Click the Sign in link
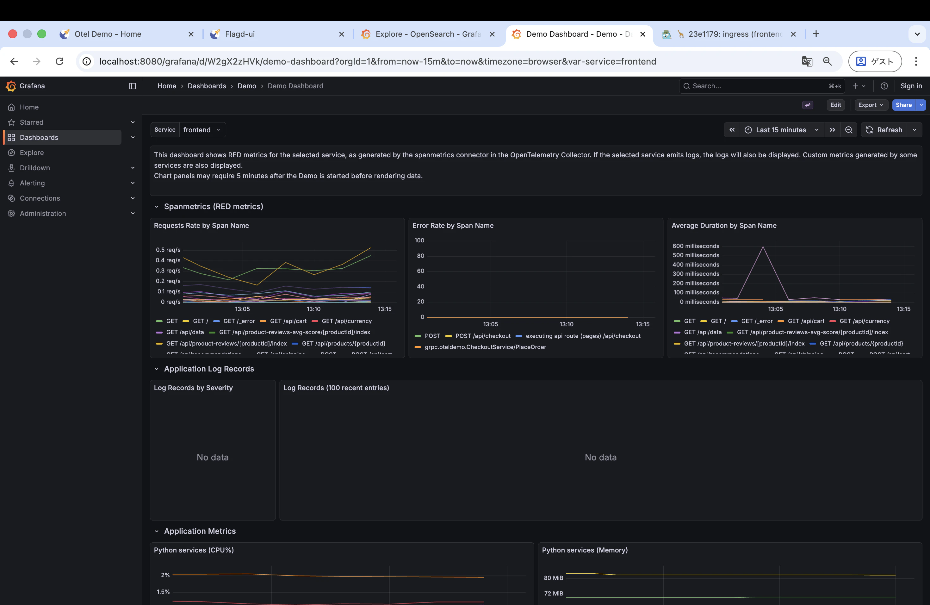 911,86
